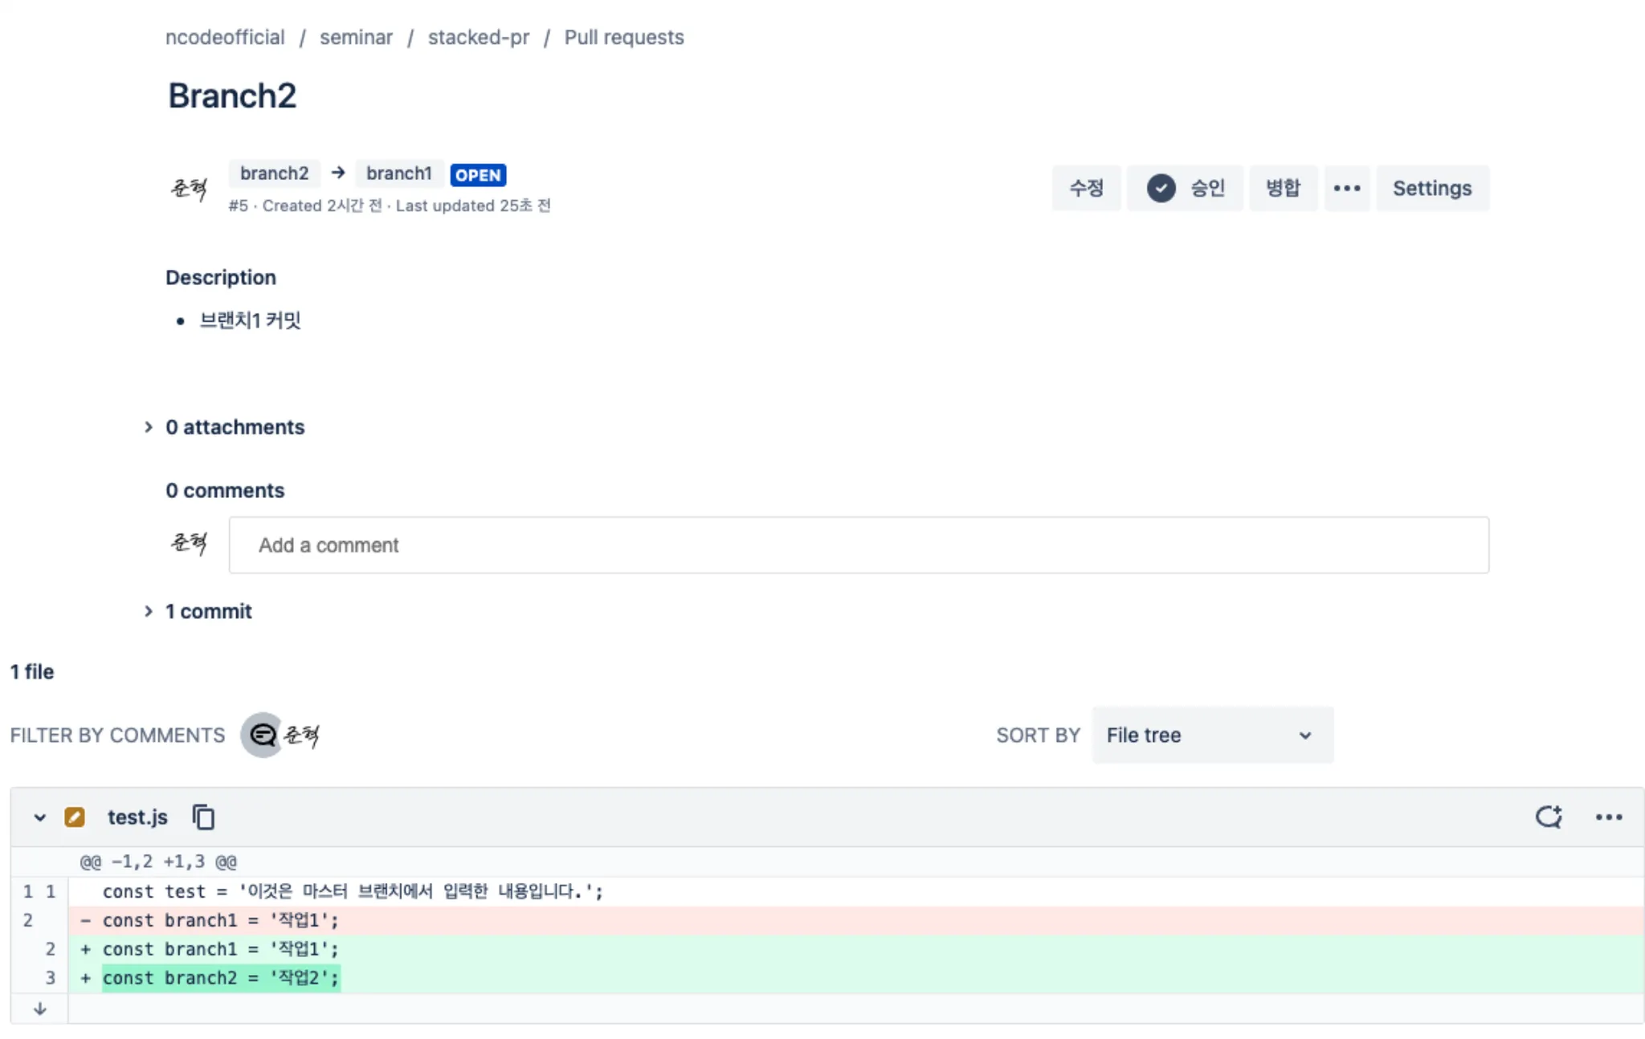The image size is (1645, 1039).
Task: Click the modified file icon next to test.js
Action: coord(75,817)
